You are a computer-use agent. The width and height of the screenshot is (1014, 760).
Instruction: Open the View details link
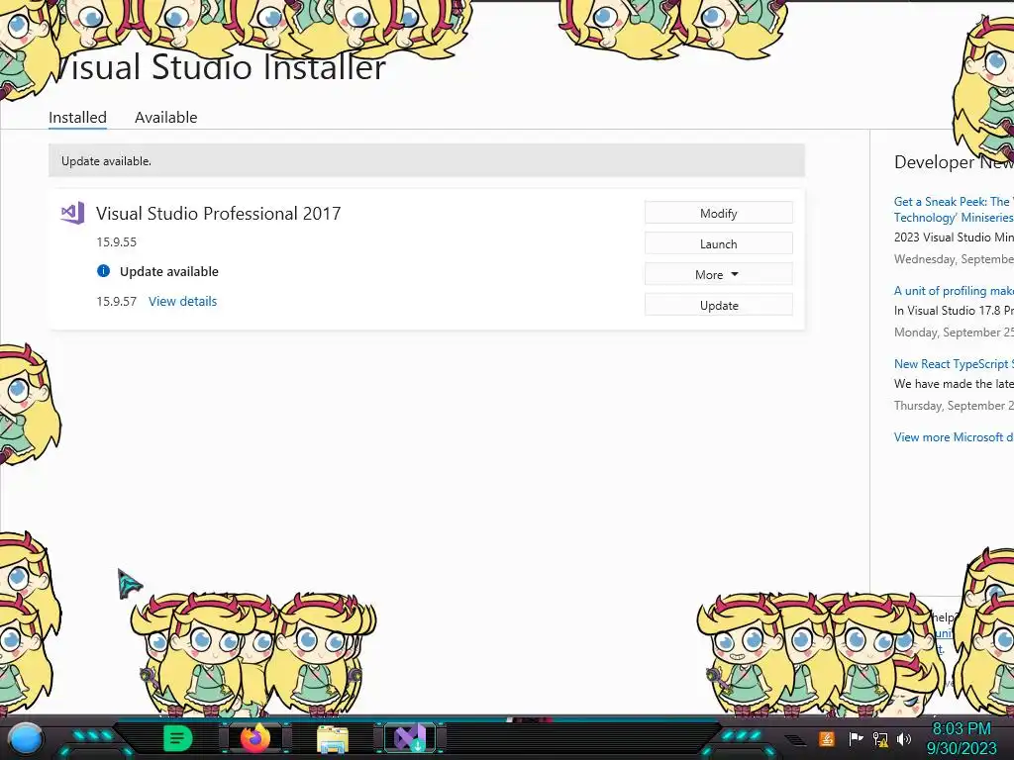(182, 301)
